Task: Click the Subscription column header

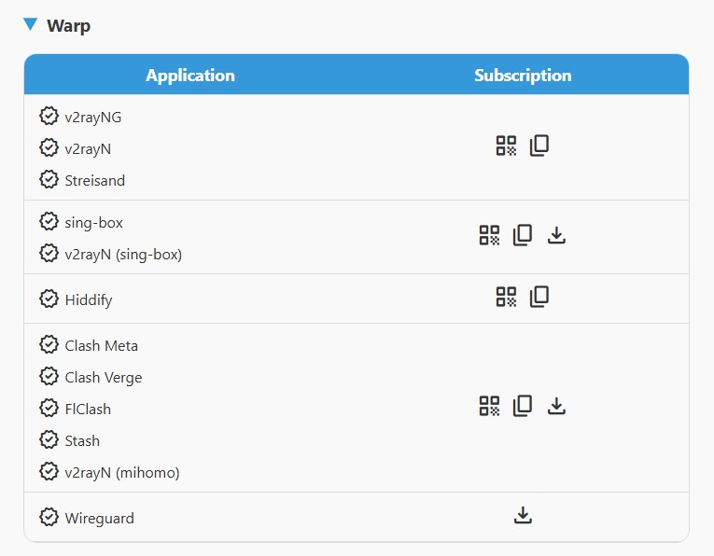Action: pyautogui.click(x=523, y=76)
